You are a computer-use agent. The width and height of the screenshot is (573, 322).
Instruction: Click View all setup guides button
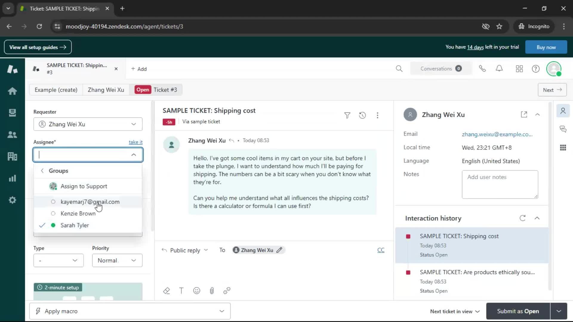click(x=38, y=47)
